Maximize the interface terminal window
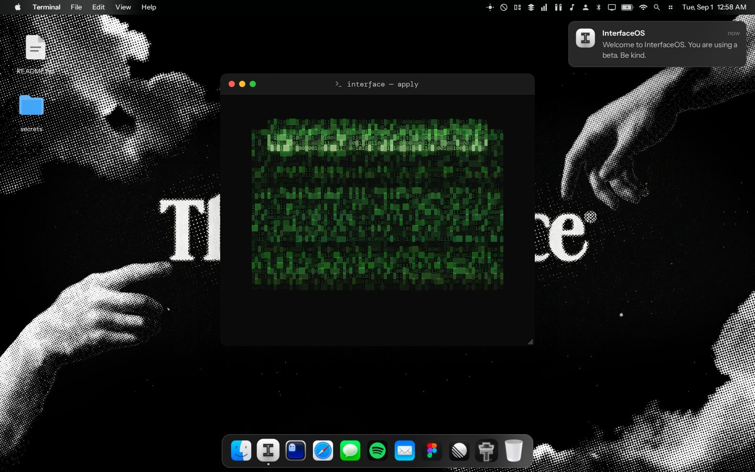 pyautogui.click(x=253, y=84)
